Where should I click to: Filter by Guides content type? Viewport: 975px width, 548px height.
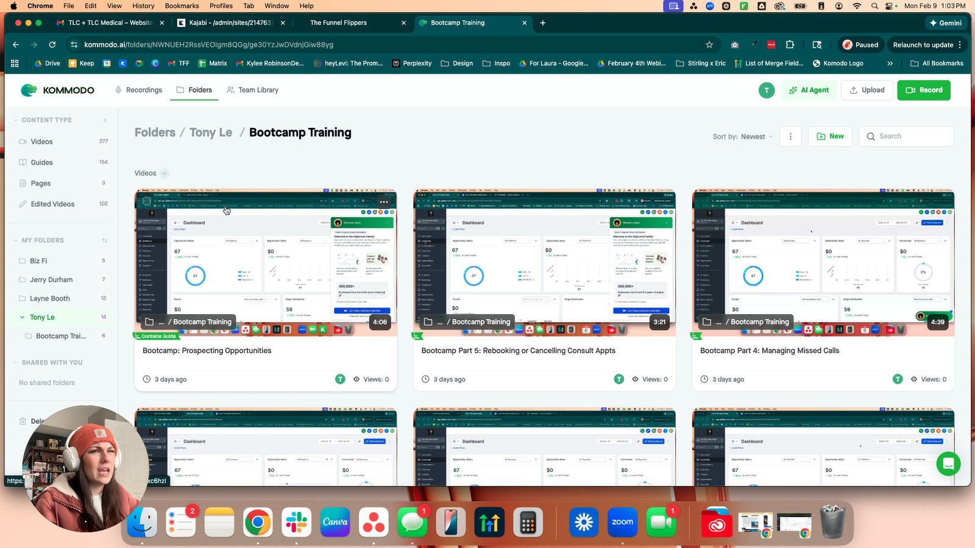pos(63,162)
